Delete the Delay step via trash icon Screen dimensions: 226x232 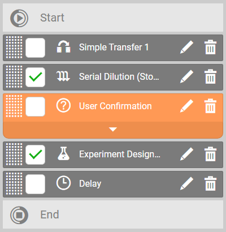[x=210, y=183]
